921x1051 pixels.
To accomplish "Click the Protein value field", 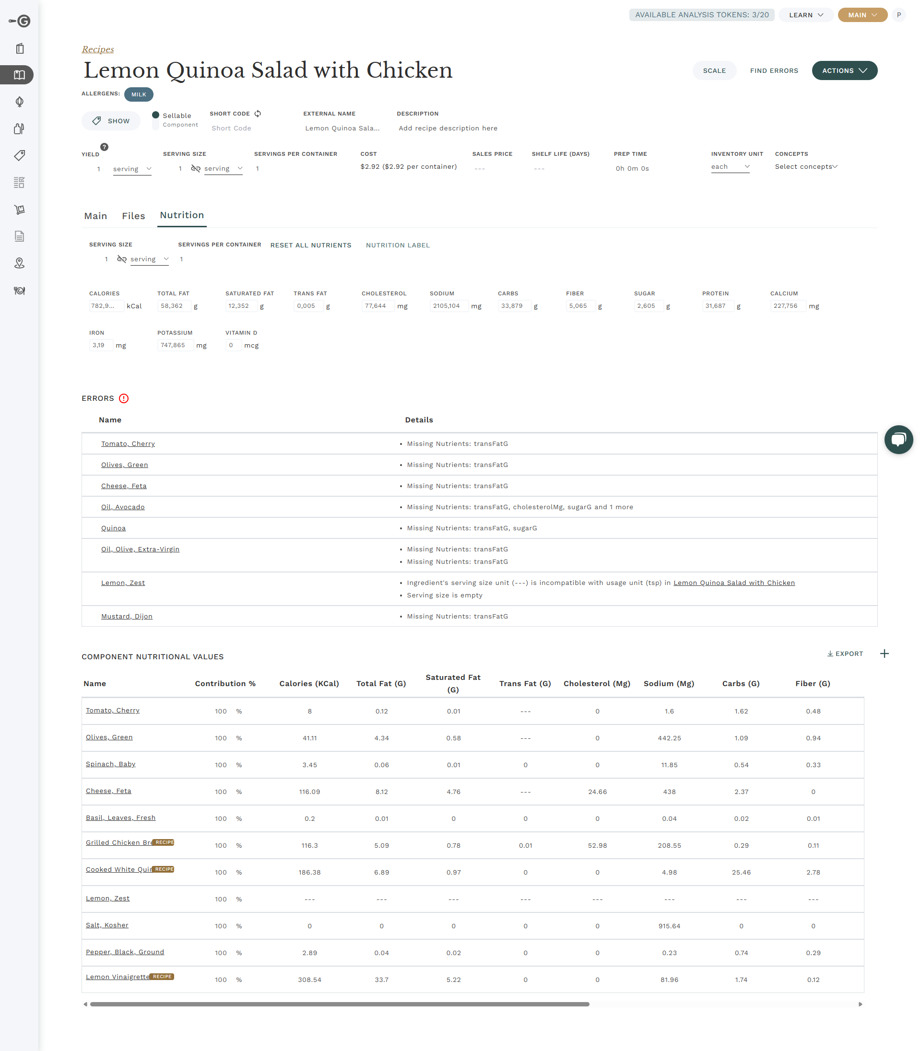I will [718, 305].
